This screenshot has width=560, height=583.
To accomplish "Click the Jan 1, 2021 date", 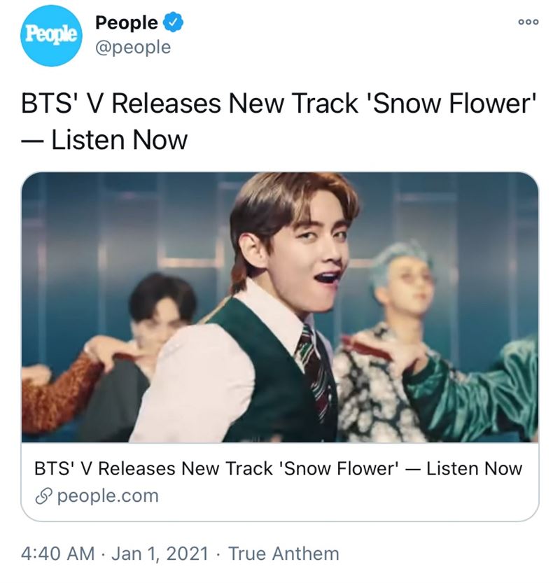I will 160,554.
